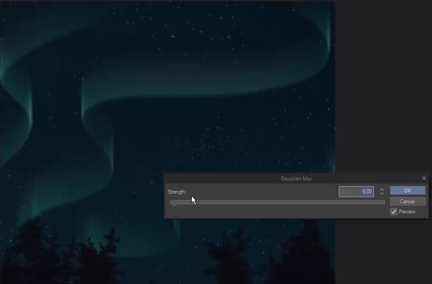Increase Strength with the up stepper arrow
The height and width of the screenshot is (284, 432).
click(x=382, y=189)
